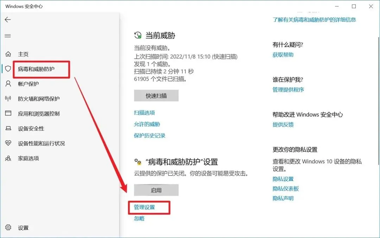Click the text 61905 个文件已扫描。

160,79
